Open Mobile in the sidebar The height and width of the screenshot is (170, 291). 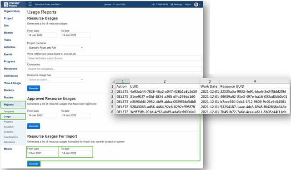click(x=8, y=149)
